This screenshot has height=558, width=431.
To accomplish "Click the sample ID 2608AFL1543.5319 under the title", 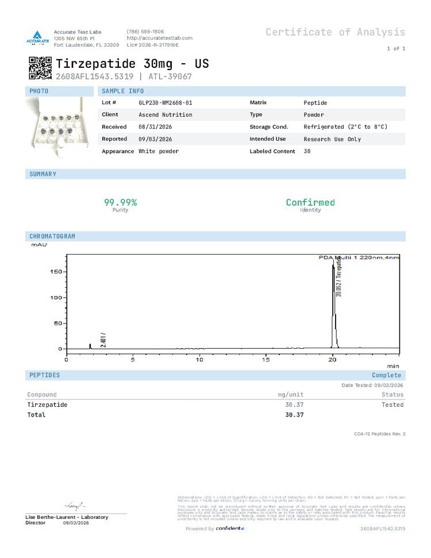I will point(95,76).
